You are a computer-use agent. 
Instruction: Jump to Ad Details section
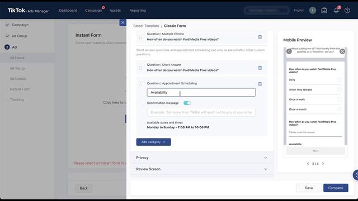point(18,79)
